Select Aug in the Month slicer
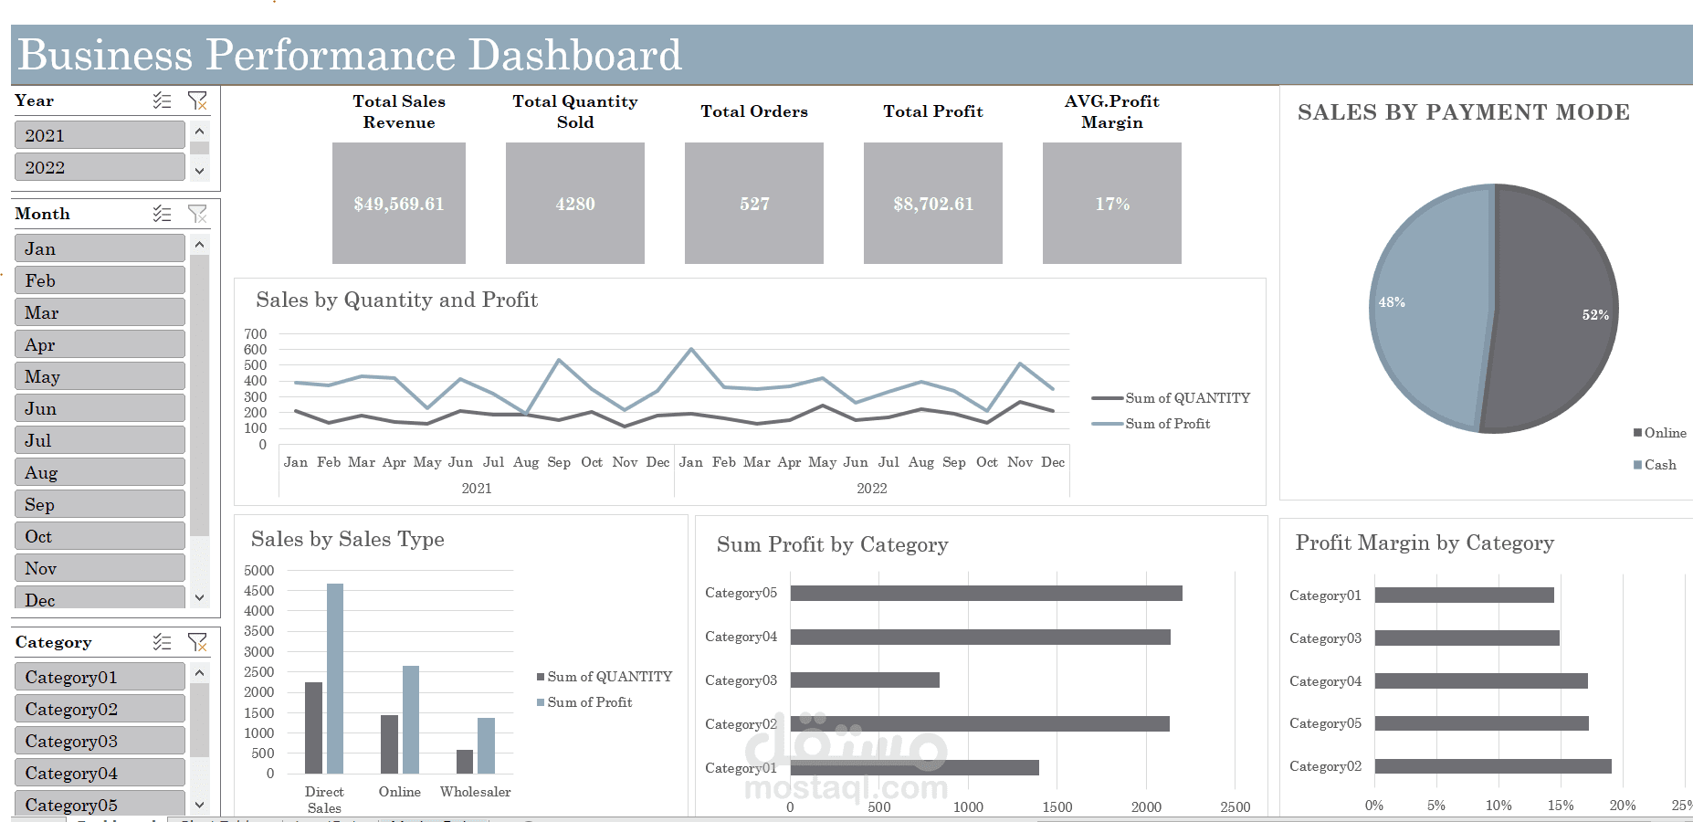Screen dimensions: 1693x822 (99, 471)
